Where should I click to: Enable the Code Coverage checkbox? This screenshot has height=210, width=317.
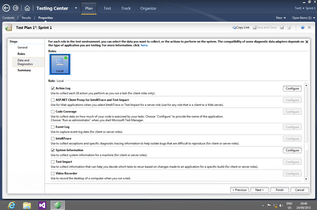(53, 111)
